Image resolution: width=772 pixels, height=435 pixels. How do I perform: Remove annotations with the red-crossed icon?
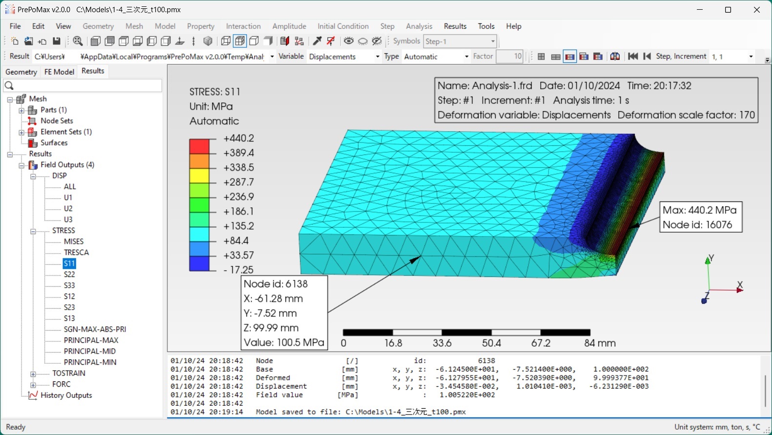331,41
